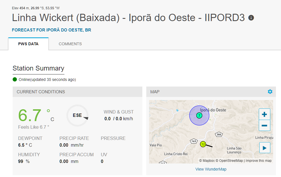Image resolution: width=281 pixels, height=177 pixels.
Task: Click the 6.7 temperature reading
Action: [30, 115]
